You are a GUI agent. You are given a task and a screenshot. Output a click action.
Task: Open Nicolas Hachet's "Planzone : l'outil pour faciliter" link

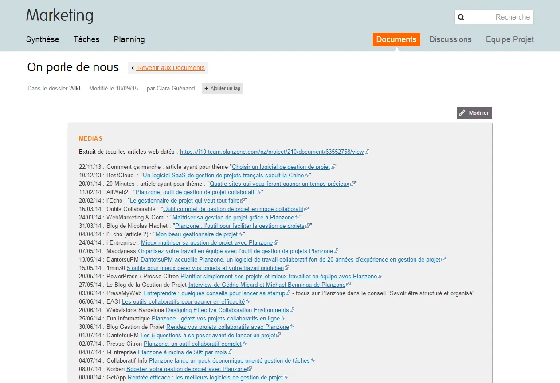(x=240, y=226)
